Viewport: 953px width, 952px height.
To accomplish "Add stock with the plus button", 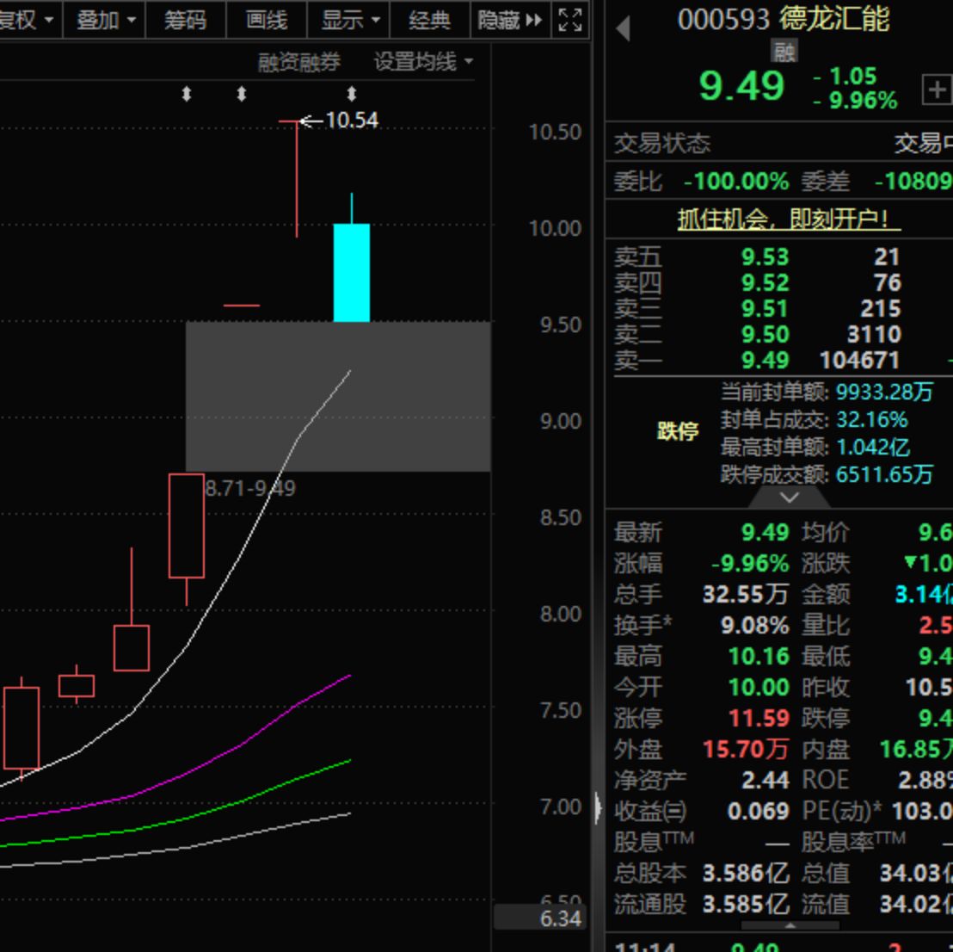I will click(937, 90).
